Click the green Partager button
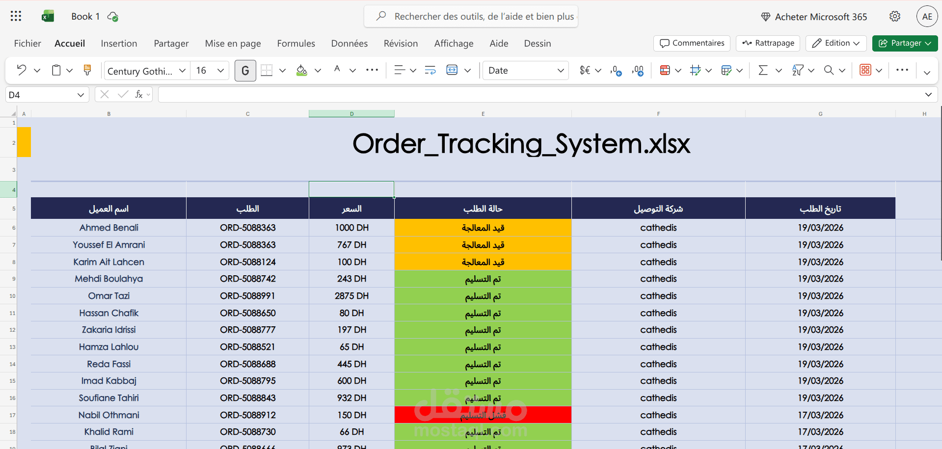 point(905,43)
